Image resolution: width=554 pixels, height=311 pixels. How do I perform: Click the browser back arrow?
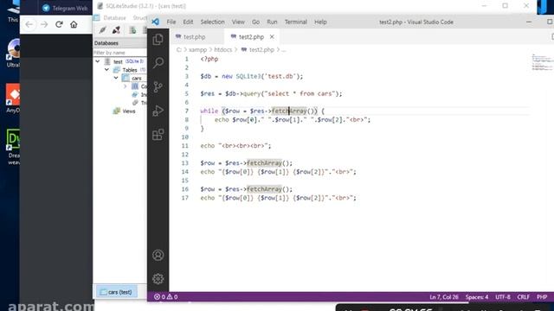coord(29,24)
